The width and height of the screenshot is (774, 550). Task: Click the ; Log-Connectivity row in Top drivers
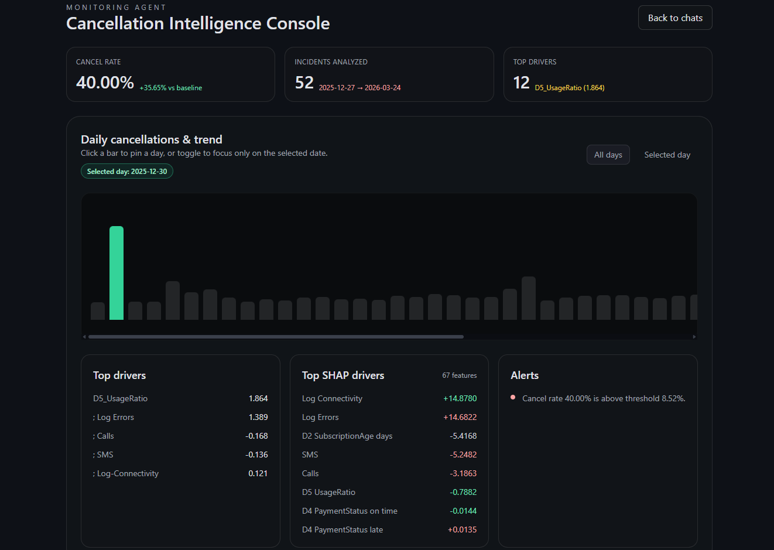(x=180, y=473)
